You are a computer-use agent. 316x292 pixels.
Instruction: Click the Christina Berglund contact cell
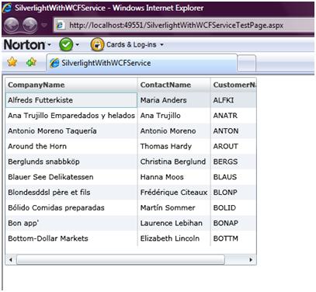tap(174, 162)
